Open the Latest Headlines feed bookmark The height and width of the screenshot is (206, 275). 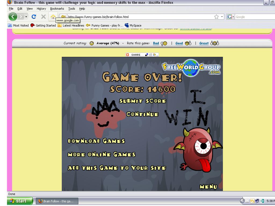(x=71, y=25)
